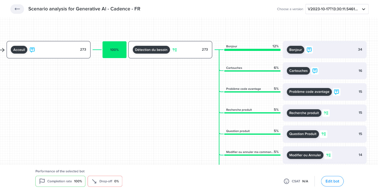Viewport: 378px width, 191px height.
Task: Select the Completion rate indicator
Action: coord(61,181)
